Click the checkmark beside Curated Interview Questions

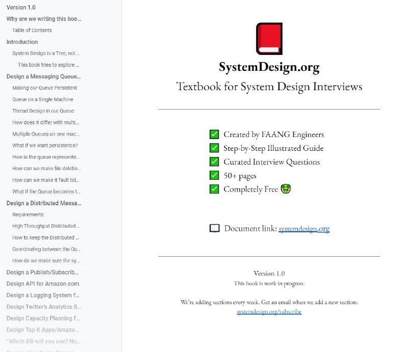(x=214, y=162)
